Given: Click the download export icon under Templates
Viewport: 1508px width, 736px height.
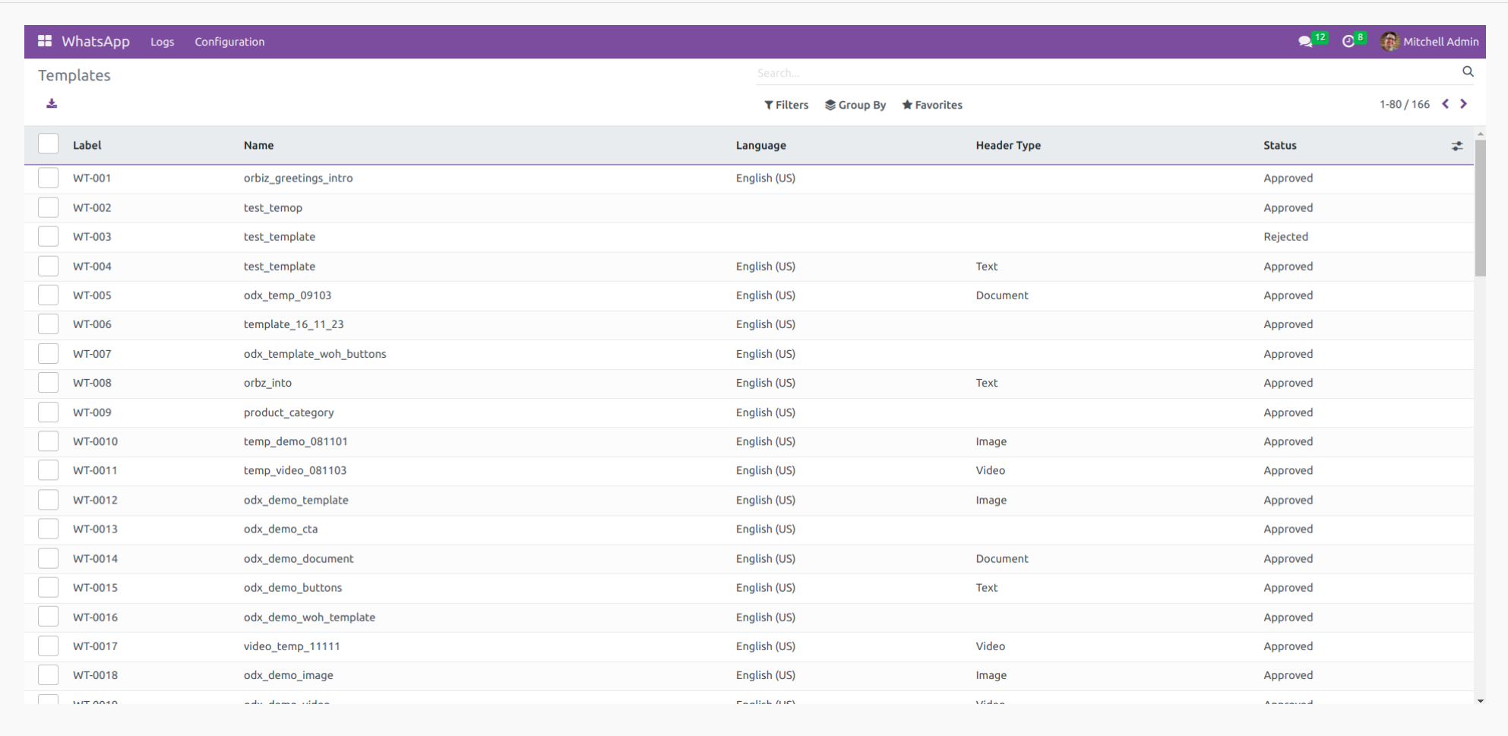Looking at the screenshot, I should (x=52, y=103).
